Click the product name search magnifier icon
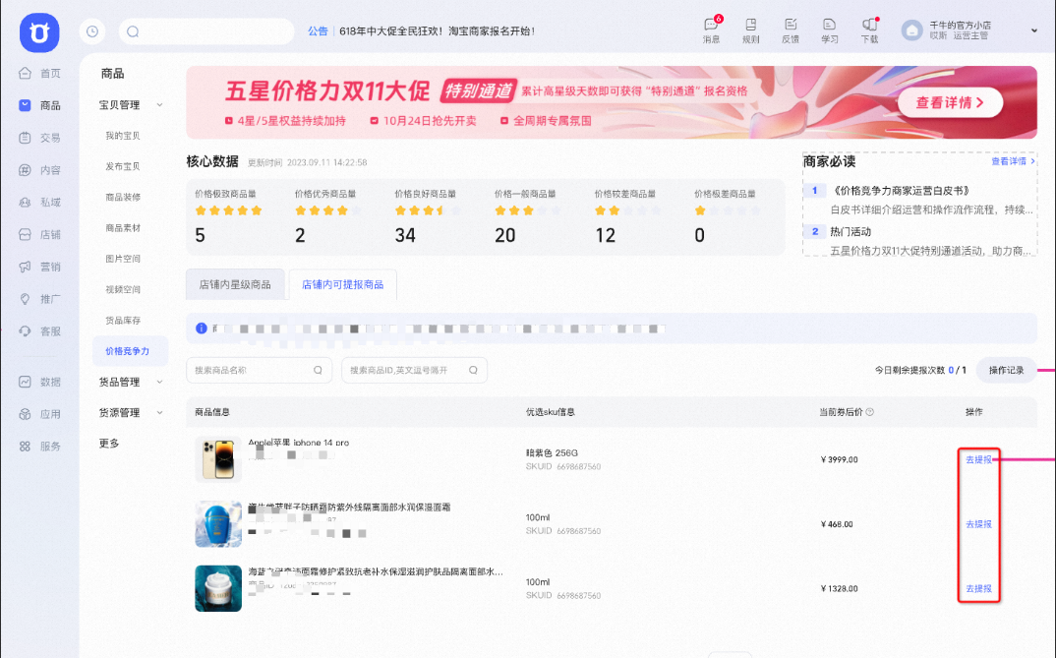The height and width of the screenshot is (658, 1056). [318, 370]
